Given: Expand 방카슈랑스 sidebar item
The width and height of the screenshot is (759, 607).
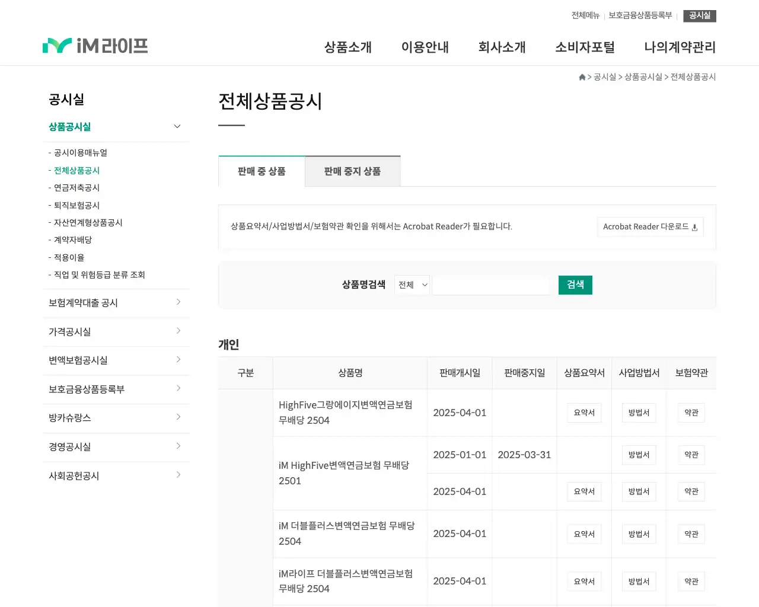Looking at the screenshot, I should coord(116,418).
